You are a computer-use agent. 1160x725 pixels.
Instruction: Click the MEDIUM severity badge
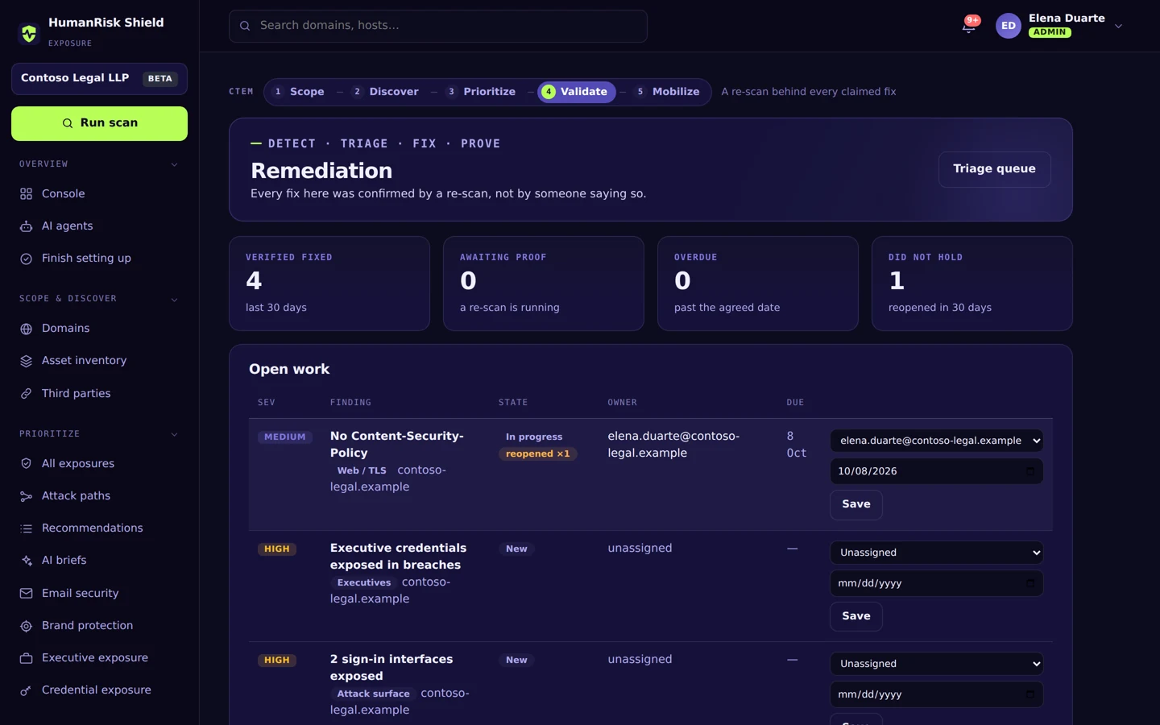pos(285,437)
